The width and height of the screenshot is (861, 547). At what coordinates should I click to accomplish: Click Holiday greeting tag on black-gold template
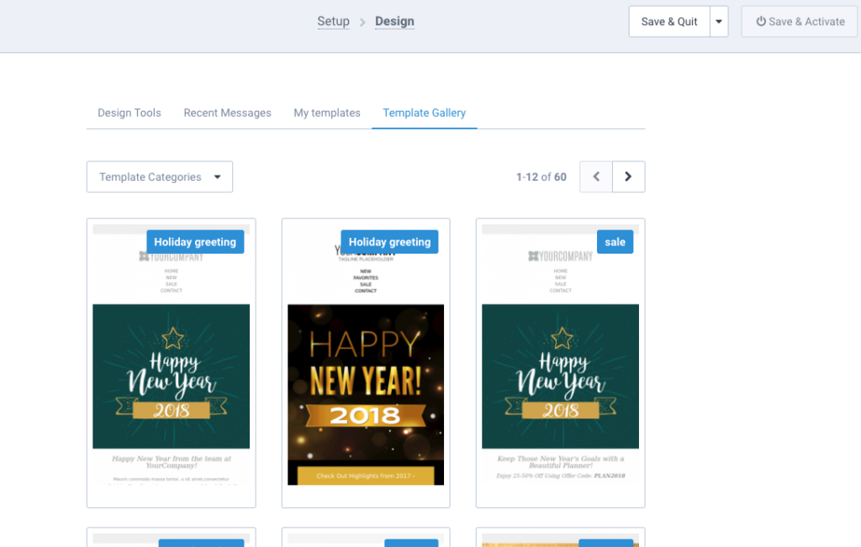point(390,242)
